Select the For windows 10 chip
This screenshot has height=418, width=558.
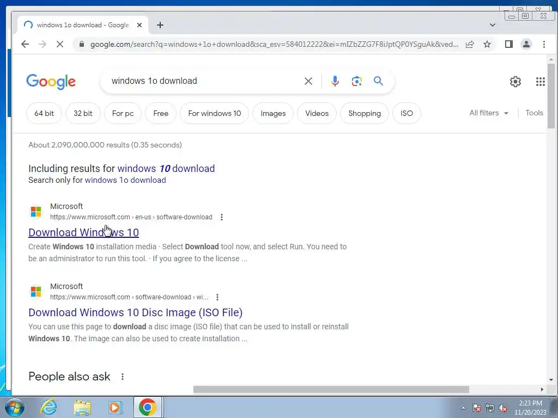click(x=215, y=113)
